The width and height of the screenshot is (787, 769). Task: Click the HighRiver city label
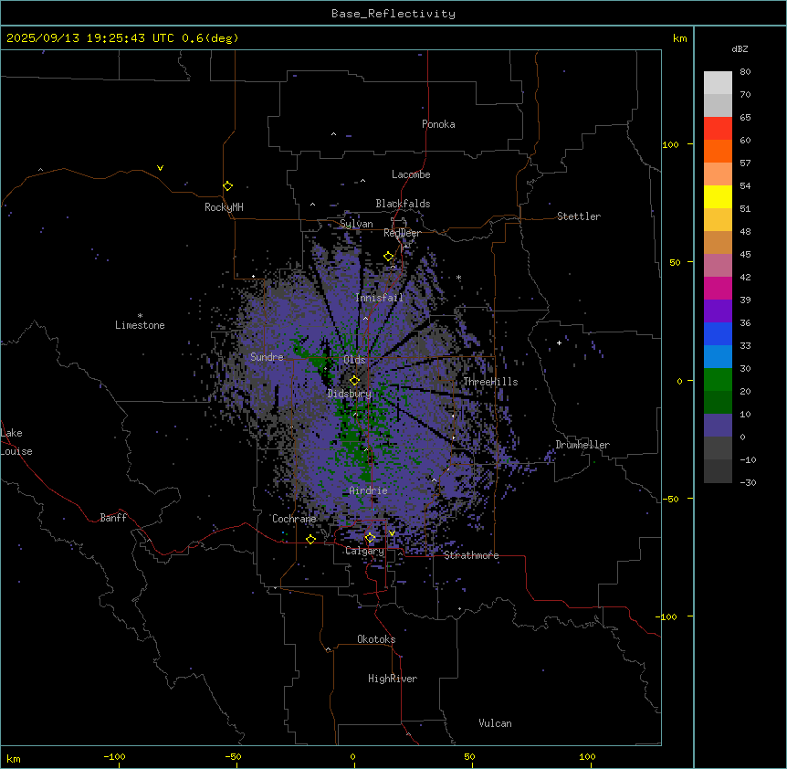(x=393, y=679)
